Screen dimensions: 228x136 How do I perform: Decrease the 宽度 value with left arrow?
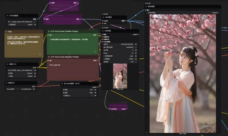tap(63, 90)
